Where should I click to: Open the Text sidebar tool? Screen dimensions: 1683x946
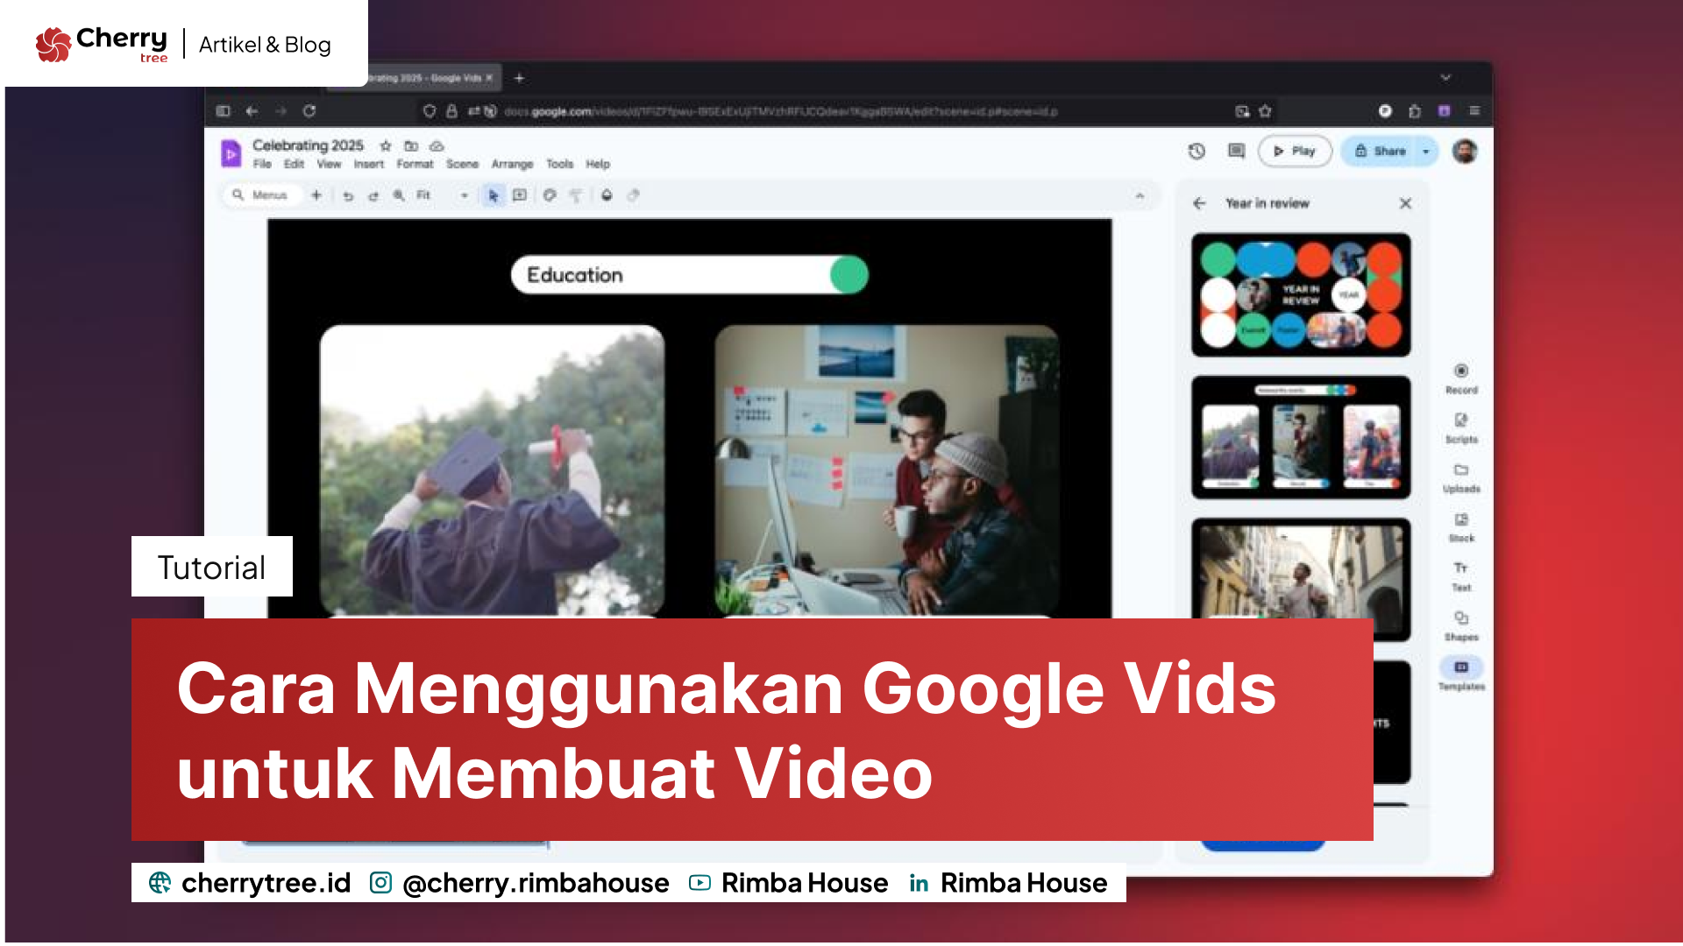1461,576
